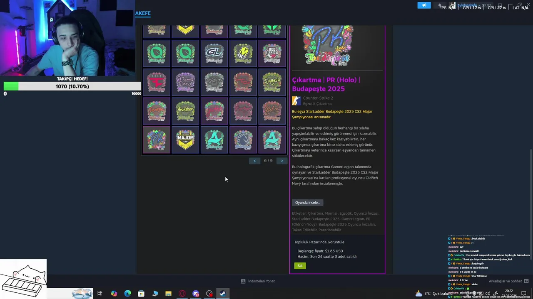Open 'Topluluk Pazarı'nda Görüntüle' link
533x299 pixels.
(319, 242)
